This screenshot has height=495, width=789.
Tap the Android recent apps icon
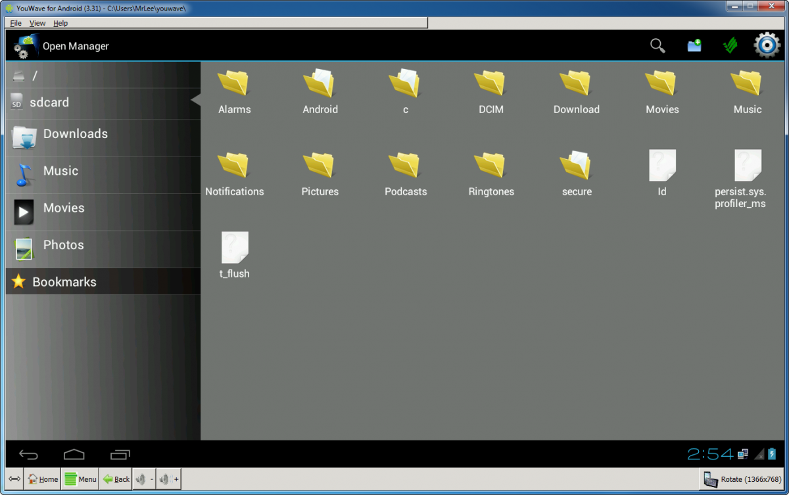(x=120, y=454)
